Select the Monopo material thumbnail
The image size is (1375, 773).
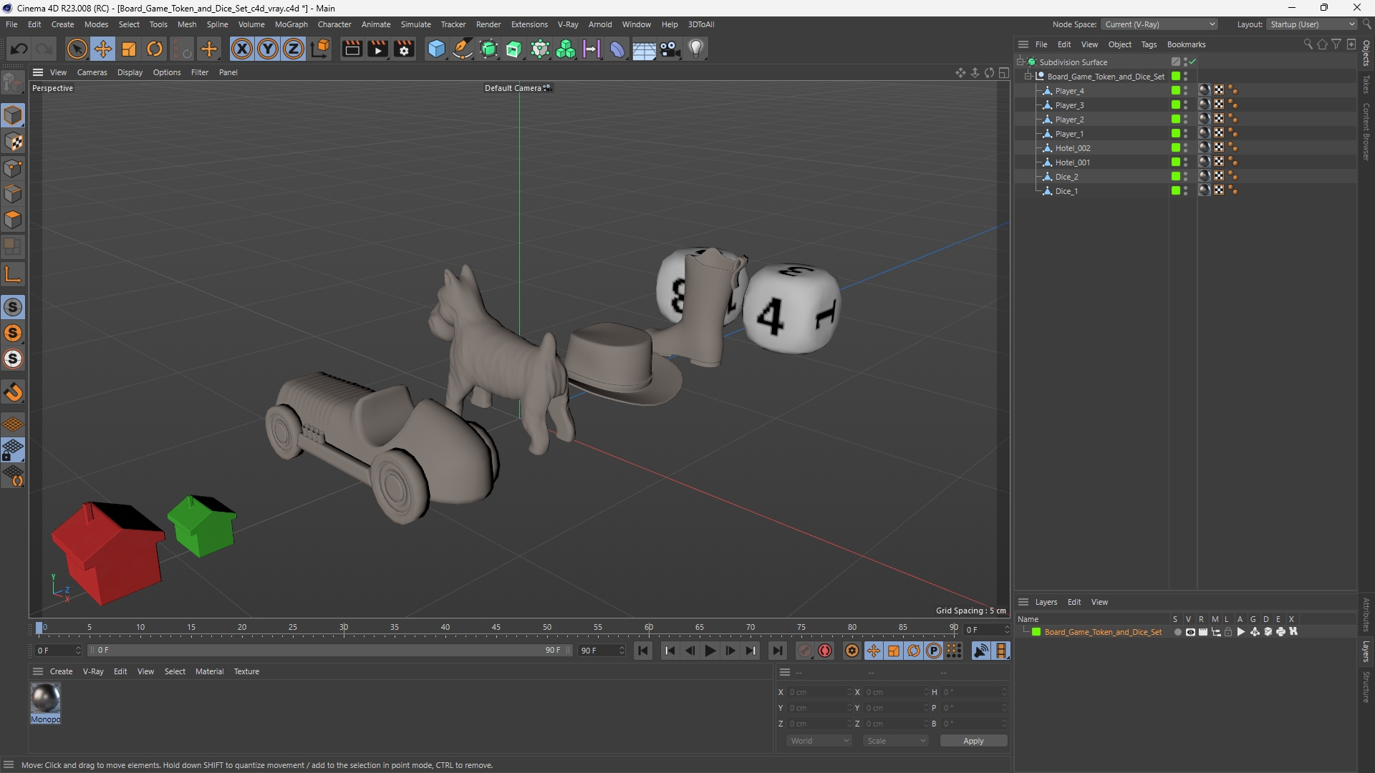point(45,699)
